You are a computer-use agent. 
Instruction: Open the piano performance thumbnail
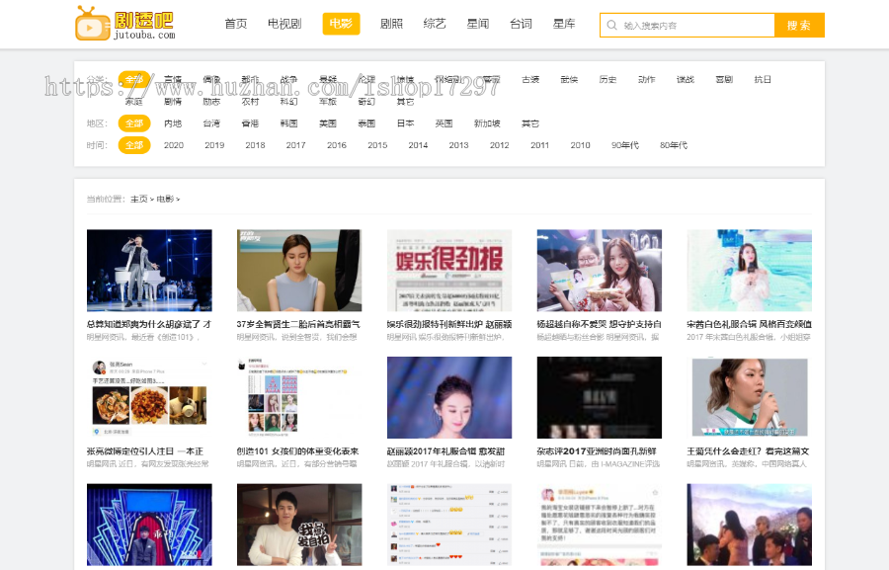tap(149, 271)
